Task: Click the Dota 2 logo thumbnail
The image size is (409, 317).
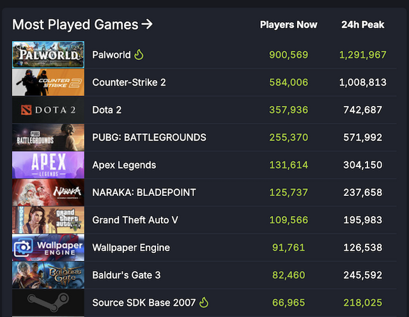Action: (x=48, y=110)
